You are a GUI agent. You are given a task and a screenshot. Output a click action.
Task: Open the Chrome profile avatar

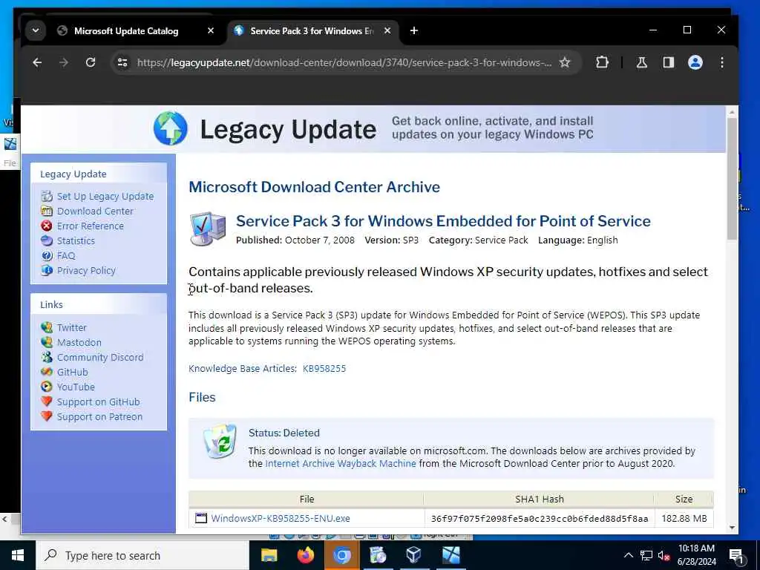tap(695, 62)
